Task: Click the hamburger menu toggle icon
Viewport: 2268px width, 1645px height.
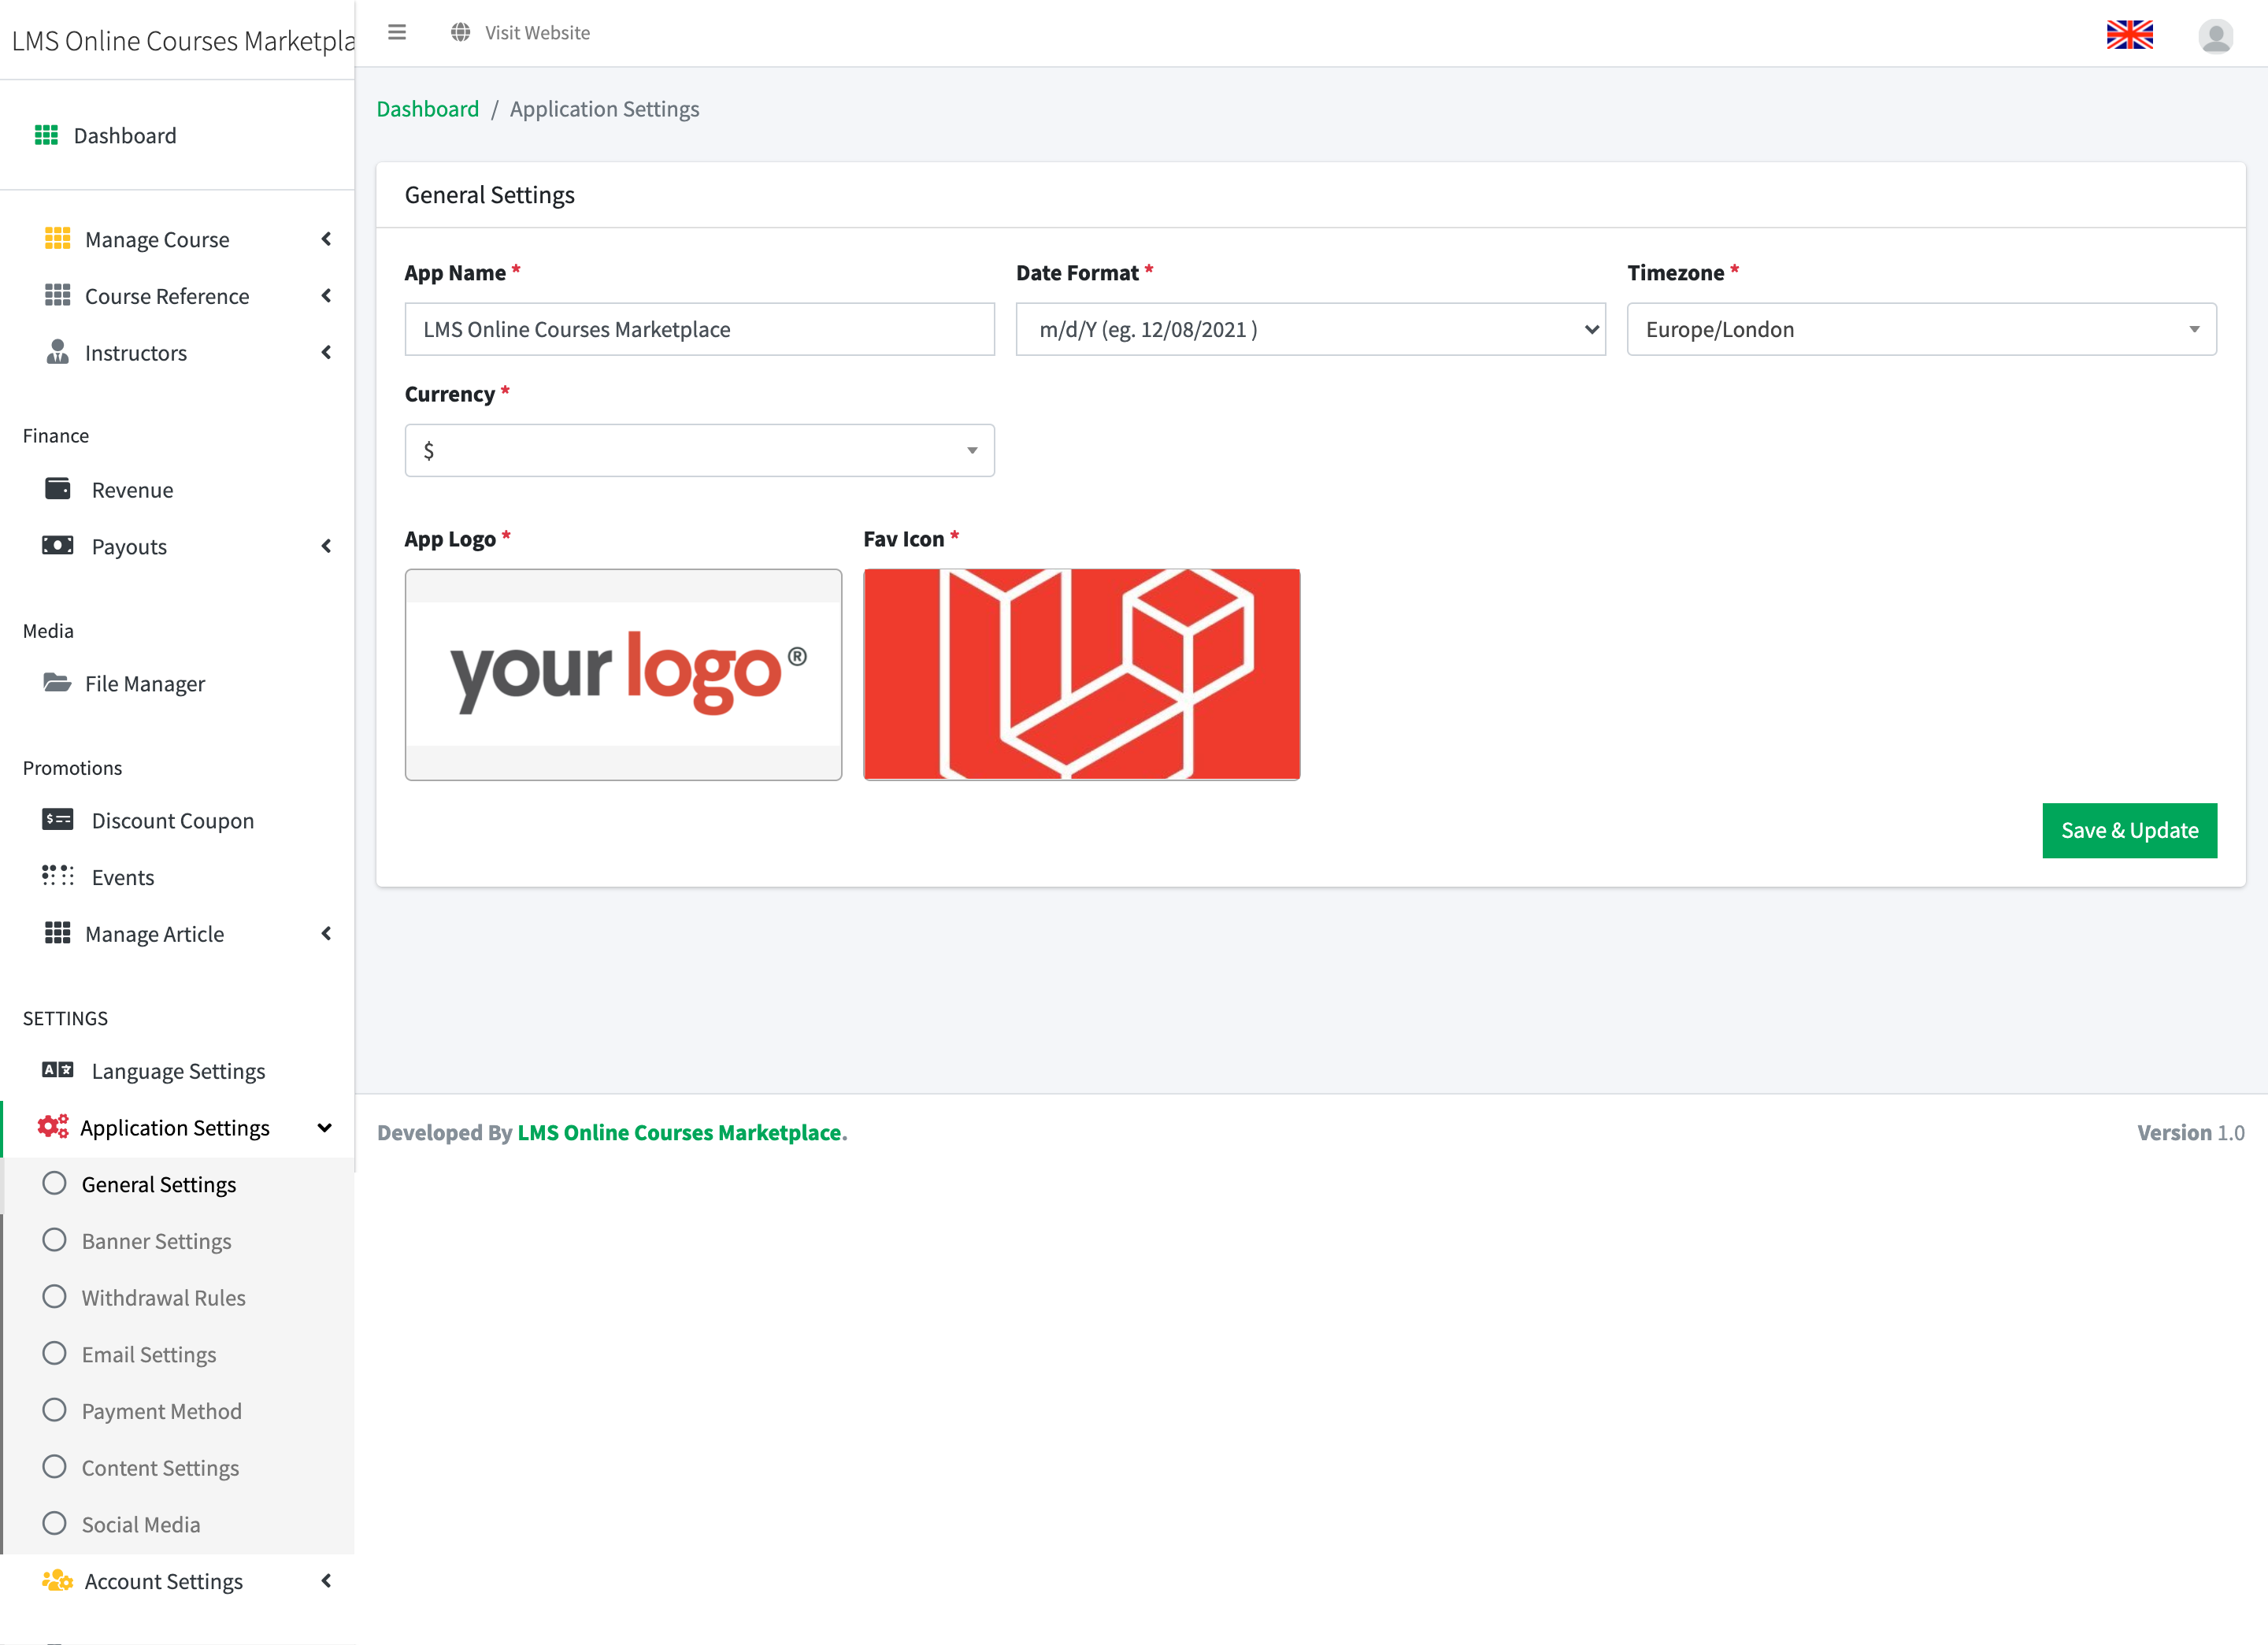Action: [397, 32]
